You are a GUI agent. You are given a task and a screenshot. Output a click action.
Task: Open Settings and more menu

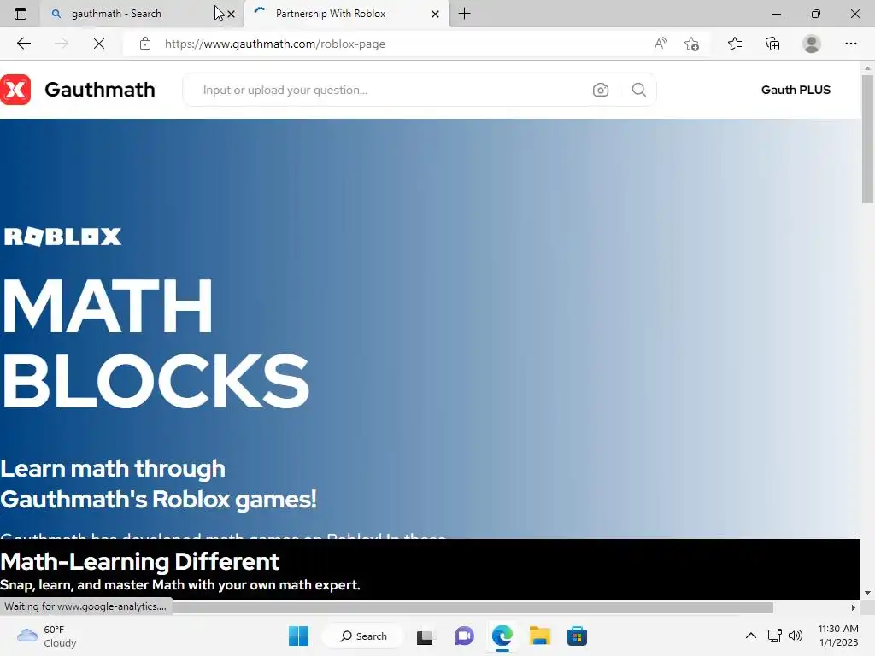tap(850, 44)
